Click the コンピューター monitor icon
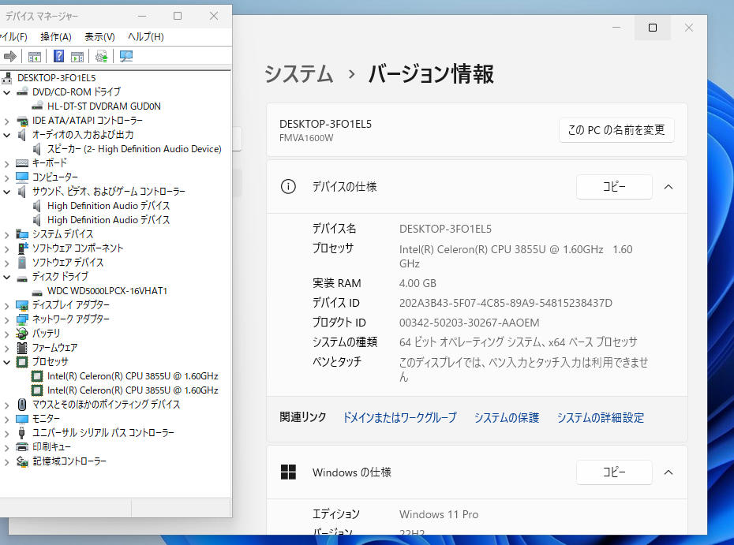734x545 pixels. click(22, 177)
